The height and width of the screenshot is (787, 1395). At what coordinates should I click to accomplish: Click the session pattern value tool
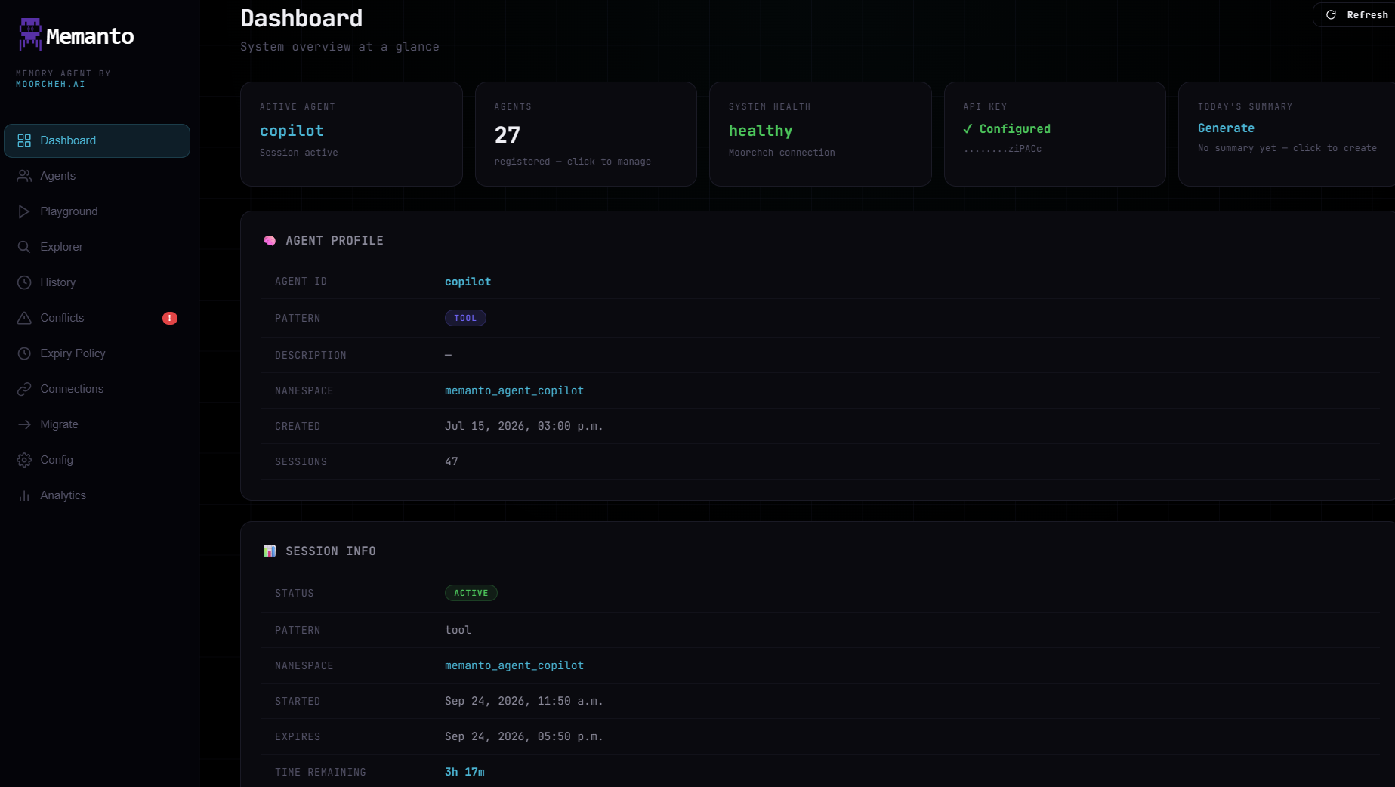click(458, 630)
